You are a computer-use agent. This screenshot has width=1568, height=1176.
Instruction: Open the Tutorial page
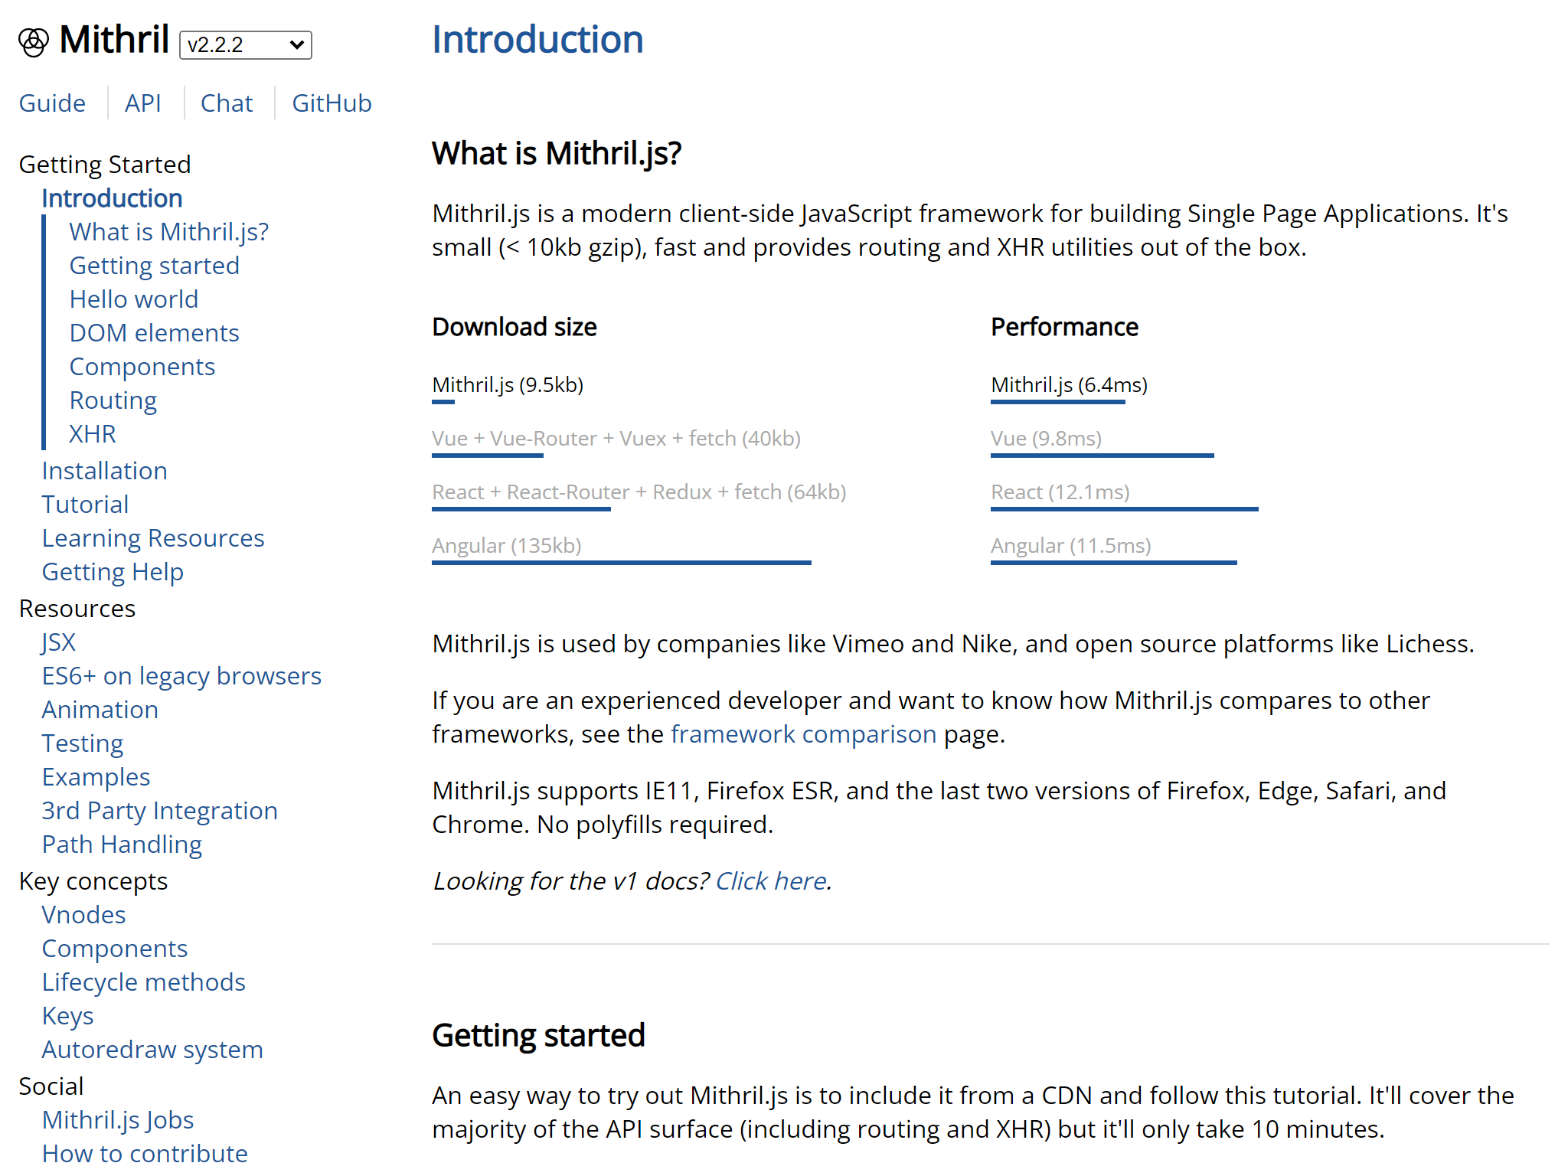tap(85, 504)
